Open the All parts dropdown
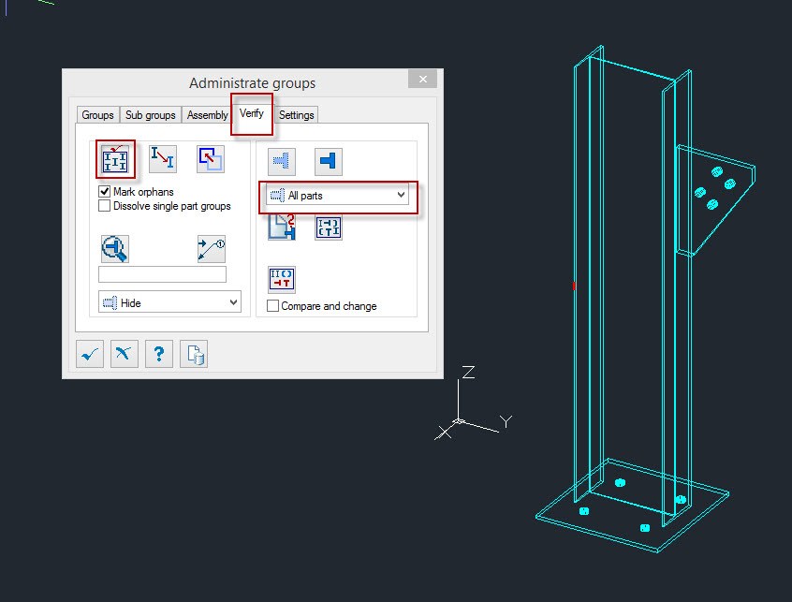This screenshot has height=602, width=792. 338,196
